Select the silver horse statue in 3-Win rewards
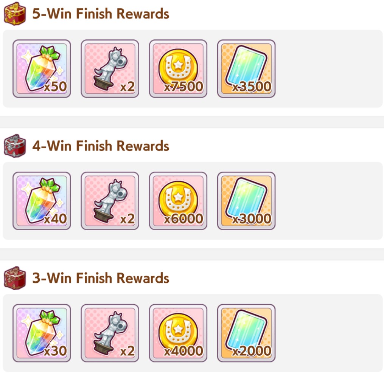Viewport: 384px width, 378px height. (110, 333)
